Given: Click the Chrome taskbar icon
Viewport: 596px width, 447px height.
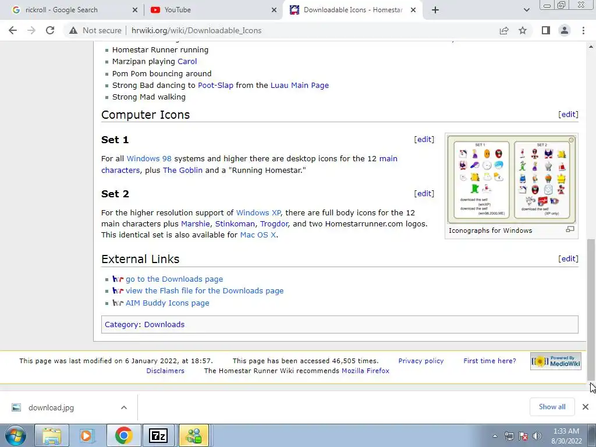Looking at the screenshot, I should [x=123, y=435].
